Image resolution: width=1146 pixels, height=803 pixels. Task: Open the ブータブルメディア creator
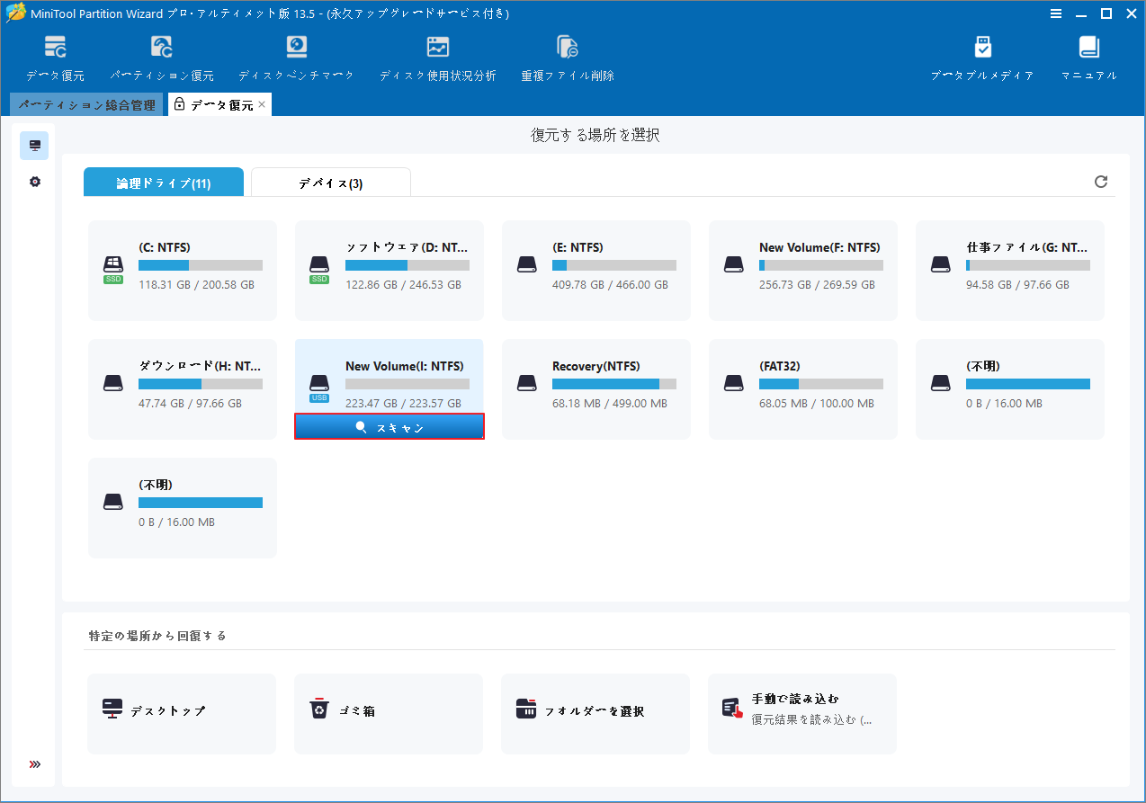(982, 57)
